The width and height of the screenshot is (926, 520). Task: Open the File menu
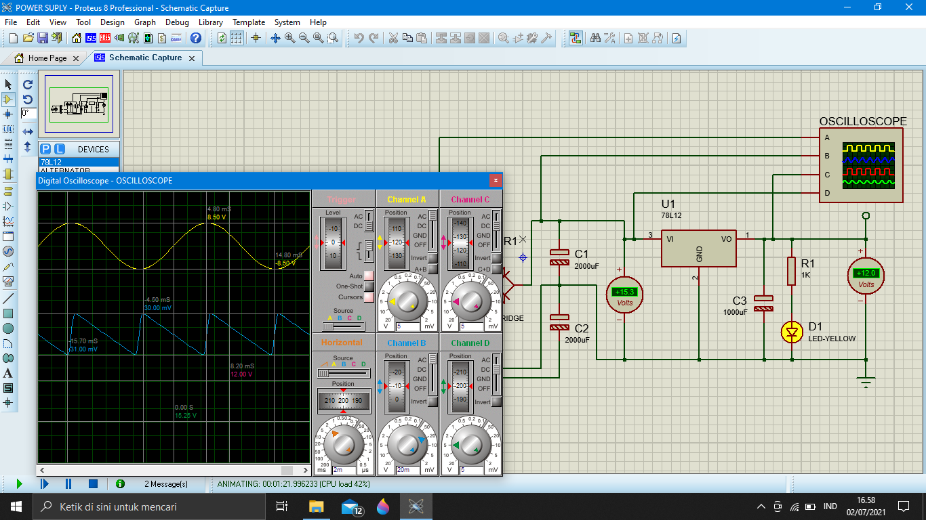[x=10, y=22]
